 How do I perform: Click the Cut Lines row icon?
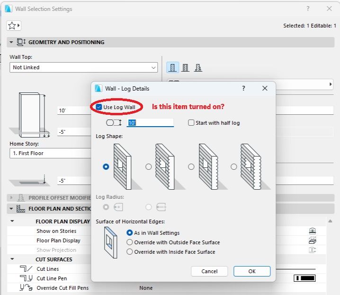click(26, 269)
